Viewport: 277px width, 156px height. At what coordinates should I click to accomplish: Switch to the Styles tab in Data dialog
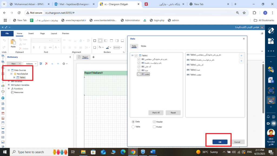143,46
